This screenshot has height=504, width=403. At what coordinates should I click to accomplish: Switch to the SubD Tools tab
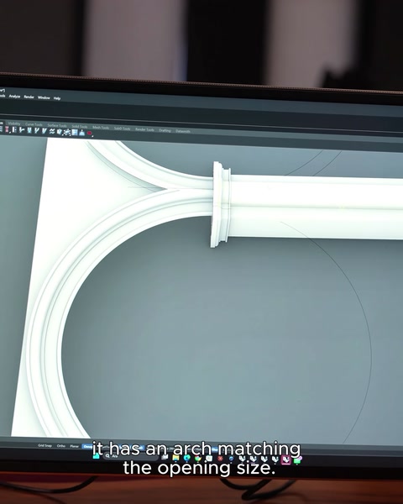pos(122,129)
